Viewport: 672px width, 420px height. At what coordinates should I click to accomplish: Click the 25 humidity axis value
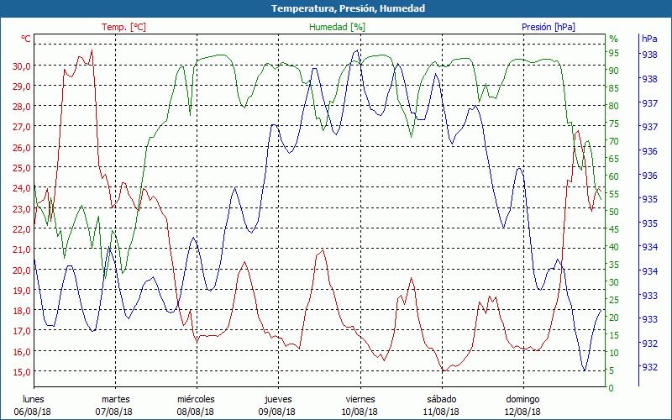pyautogui.click(x=614, y=300)
